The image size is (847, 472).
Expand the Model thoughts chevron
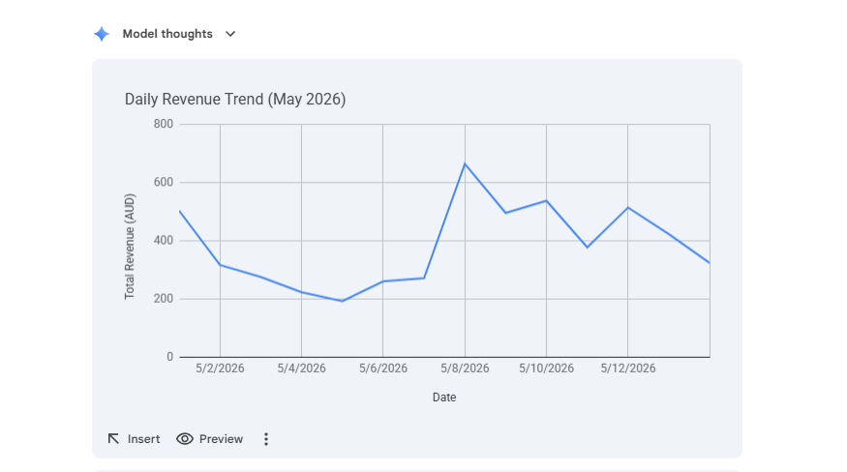pyautogui.click(x=230, y=34)
